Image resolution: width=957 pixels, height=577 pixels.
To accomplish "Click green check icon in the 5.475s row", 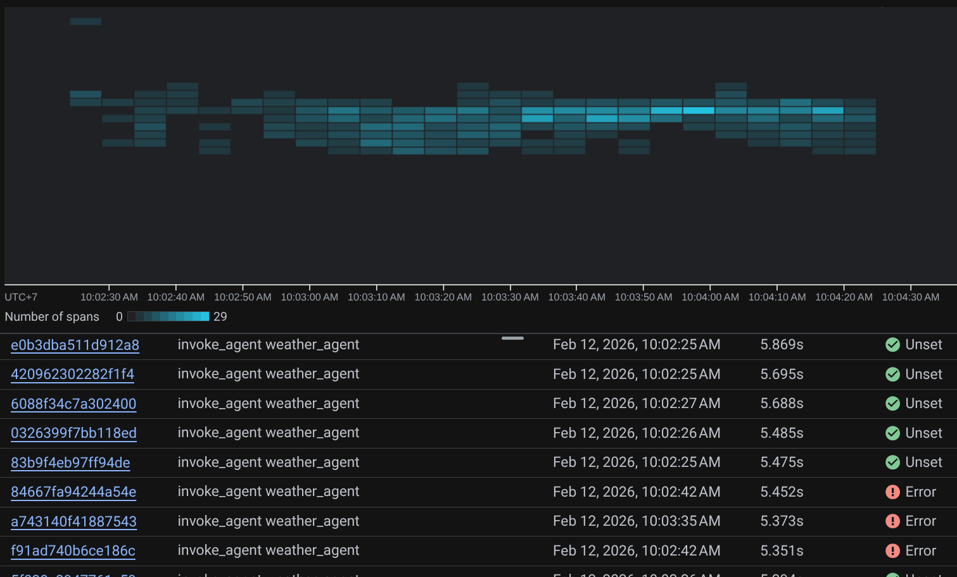I will click(892, 462).
